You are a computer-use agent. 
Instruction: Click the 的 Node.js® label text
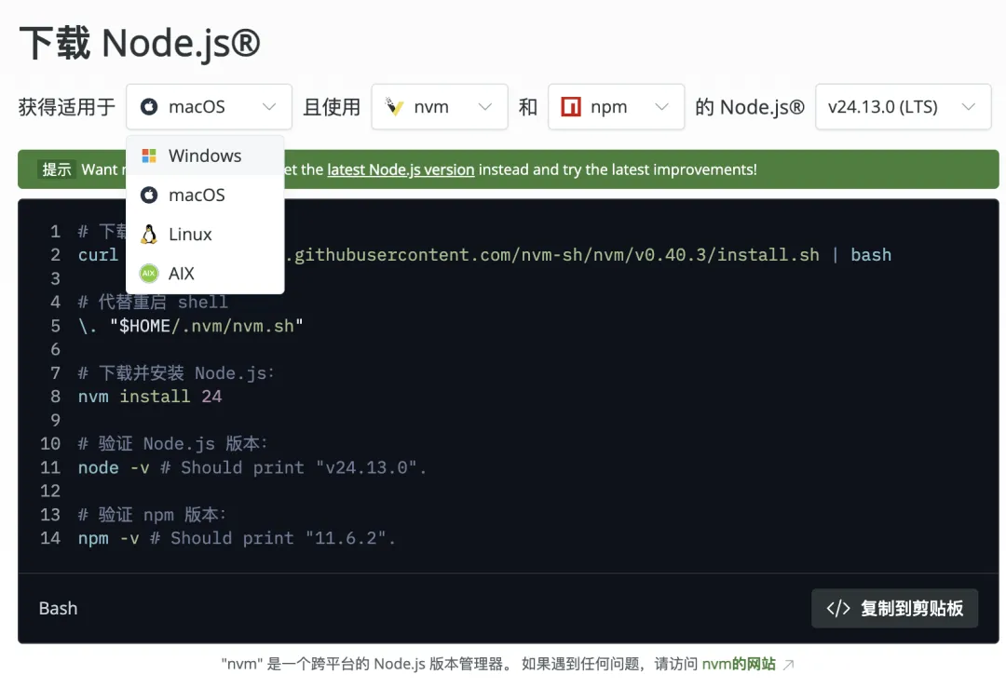point(749,107)
